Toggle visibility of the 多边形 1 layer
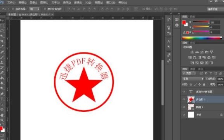The width and height of the screenshot is (224, 140). (x=184, y=100)
